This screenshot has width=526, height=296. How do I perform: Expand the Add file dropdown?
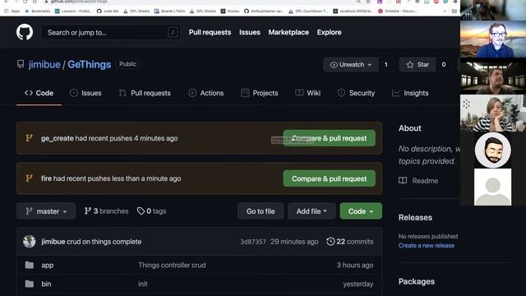(311, 211)
